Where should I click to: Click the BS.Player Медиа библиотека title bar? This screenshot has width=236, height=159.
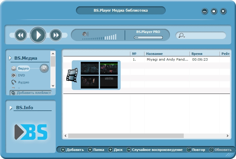(121, 10)
